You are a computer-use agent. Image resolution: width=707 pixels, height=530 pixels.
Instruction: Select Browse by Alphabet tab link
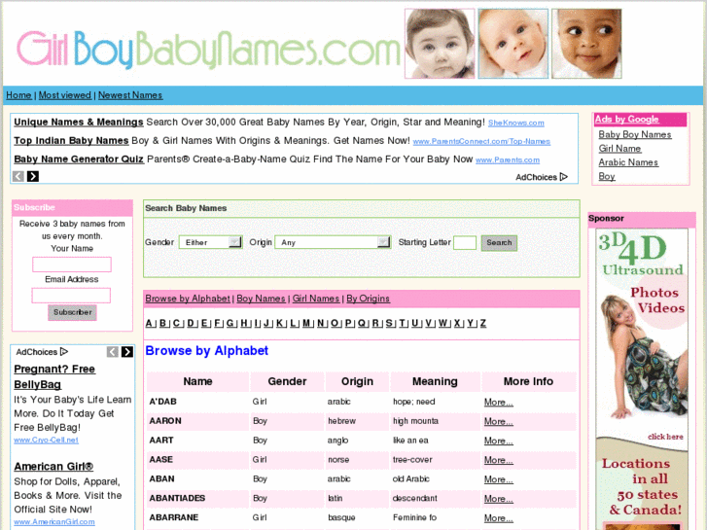tap(188, 299)
